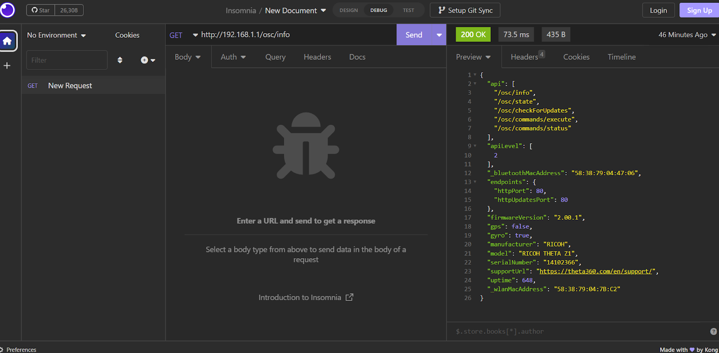Open the Send options dropdown arrow
The width and height of the screenshot is (719, 353).
(x=439, y=35)
